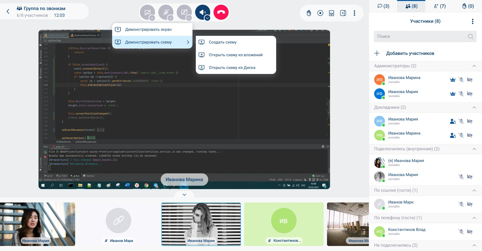The height and width of the screenshot is (251, 482).
Task: Collapse the Администраторы section
Action: point(474,66)
